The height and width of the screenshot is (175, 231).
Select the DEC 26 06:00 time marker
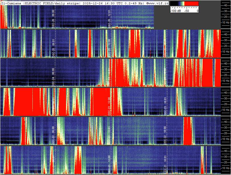[x=53, y=19]
